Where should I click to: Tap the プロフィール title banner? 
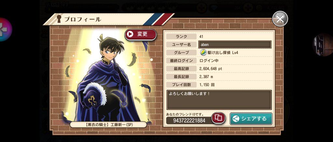(108, 19)
